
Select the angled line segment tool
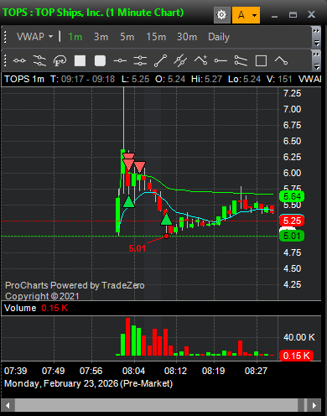pyautogui.click(x=281, y=60)
